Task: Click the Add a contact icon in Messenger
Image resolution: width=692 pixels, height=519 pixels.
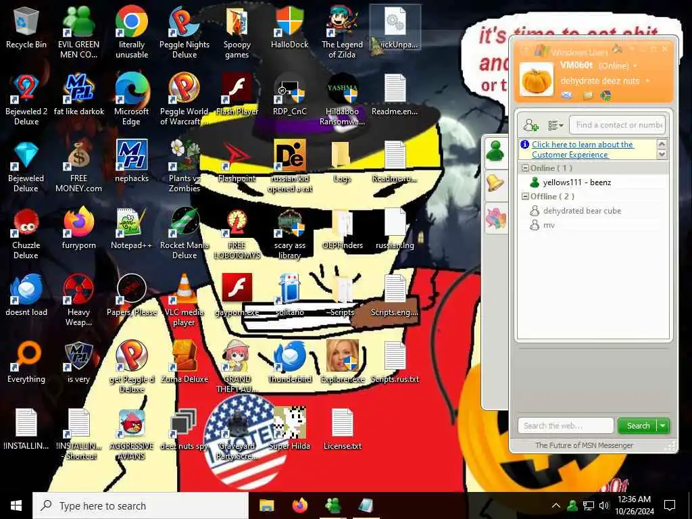Action: pos(530,125)
